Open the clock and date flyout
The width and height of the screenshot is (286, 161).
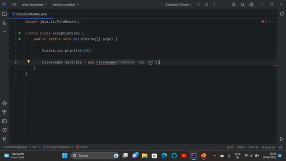(269, 156)
